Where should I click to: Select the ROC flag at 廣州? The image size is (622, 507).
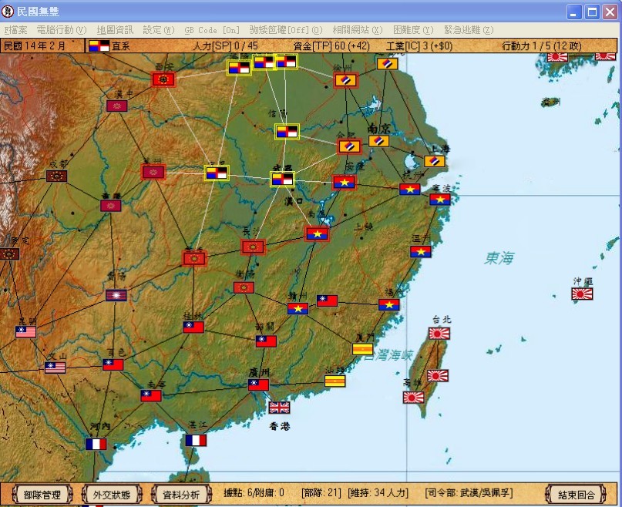(x=259, y=384)
